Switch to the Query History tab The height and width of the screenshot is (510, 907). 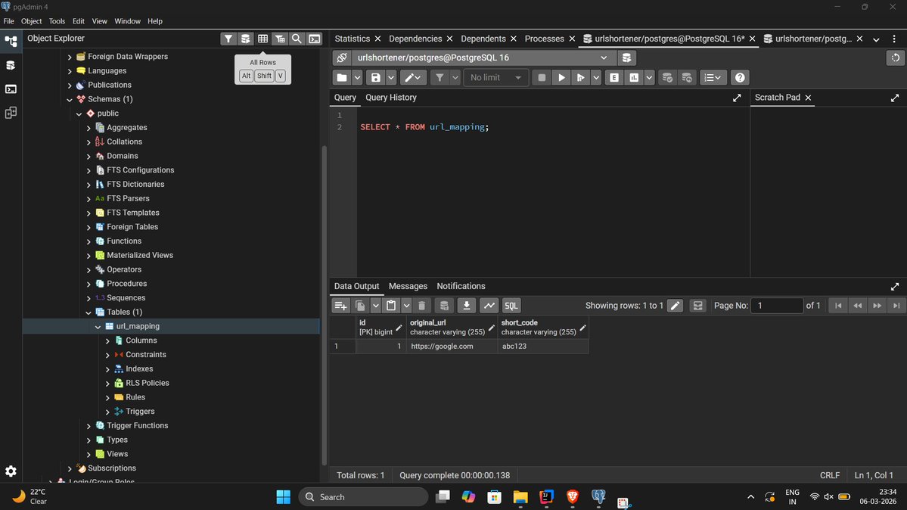(391, 98)
